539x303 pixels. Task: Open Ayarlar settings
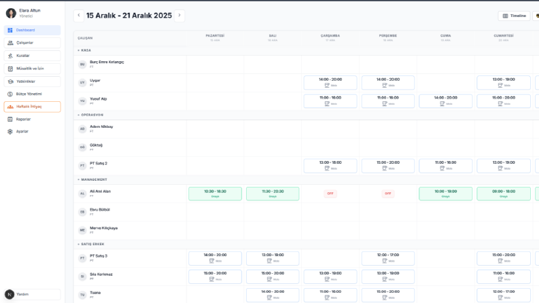[x=33, y=132]
